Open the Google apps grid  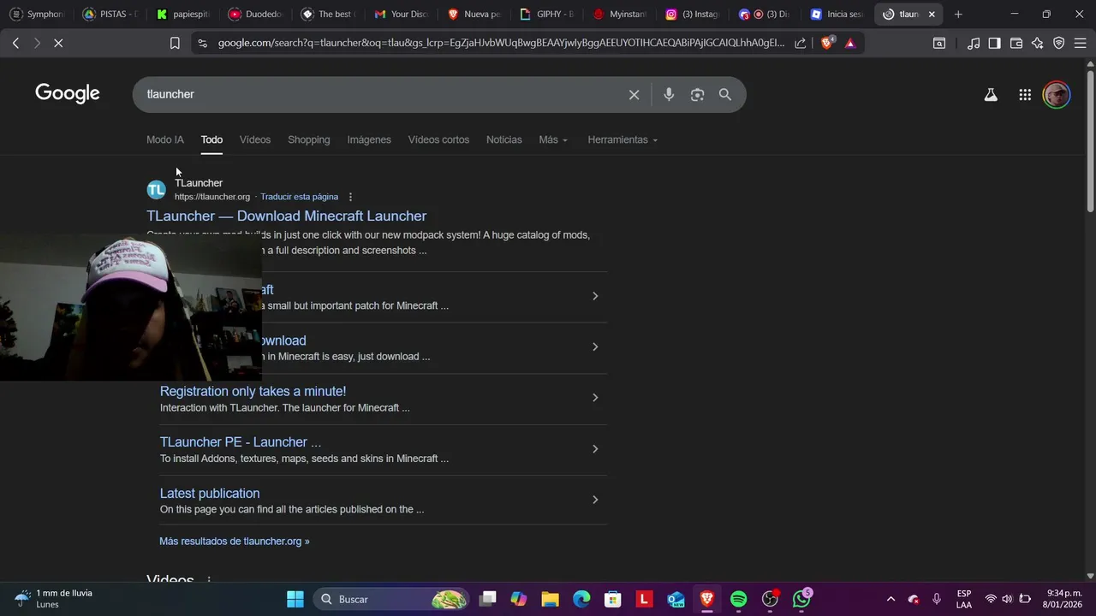(x=1025, y=95)
